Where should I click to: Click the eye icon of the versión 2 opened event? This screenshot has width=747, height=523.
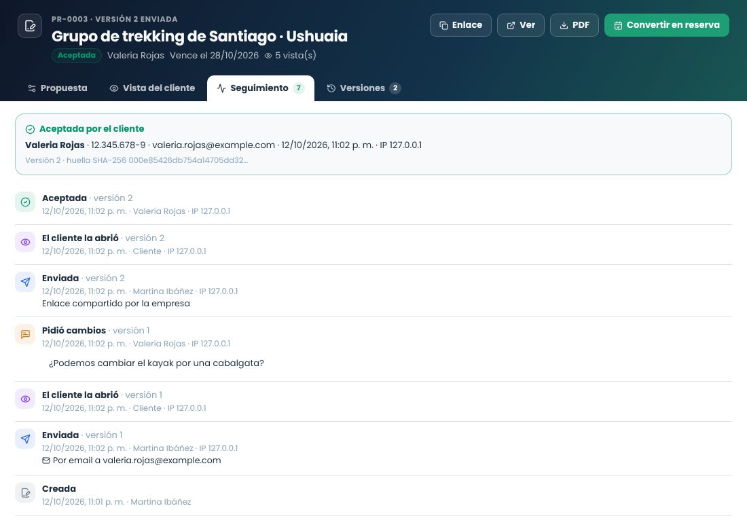point(25,242)
